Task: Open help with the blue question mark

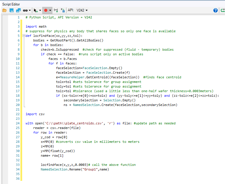Action: pos(216,10)
